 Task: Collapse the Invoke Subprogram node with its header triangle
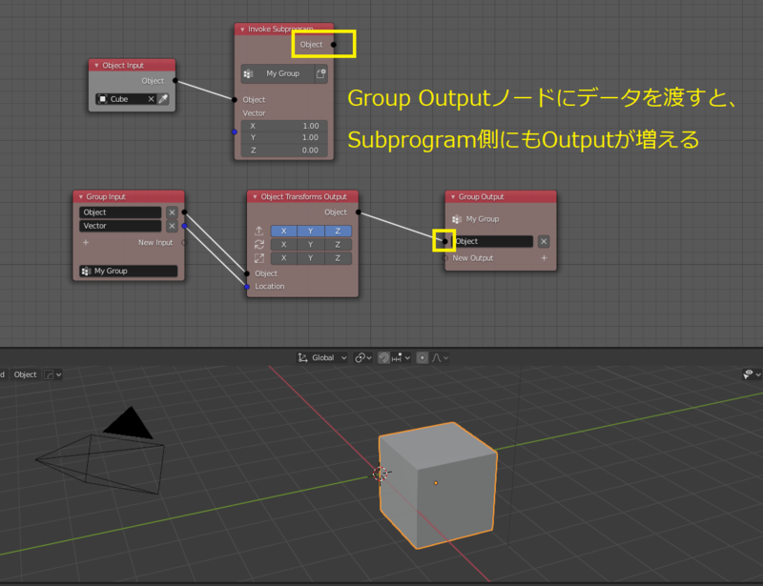point(240,29)
